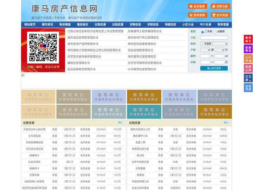Open the 户型 厅 (halls) dropdown
Viewport: 253px width, 190px height.
(219, 50)
